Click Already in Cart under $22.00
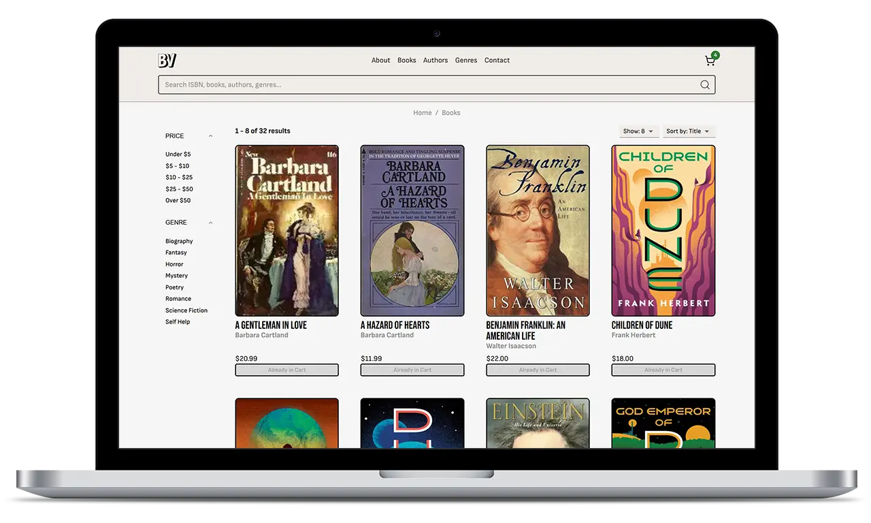The image size is (871, 523). 538,370
